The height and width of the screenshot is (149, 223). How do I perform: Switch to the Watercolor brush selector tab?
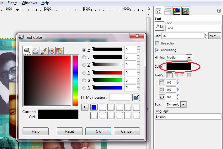click(44, 51)
